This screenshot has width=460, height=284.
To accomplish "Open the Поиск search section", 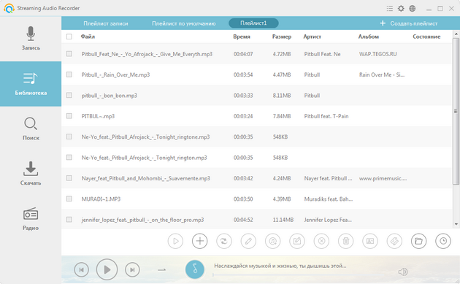I will [x=31, y=128].
